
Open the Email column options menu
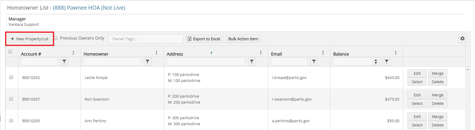tap(323, 53)
